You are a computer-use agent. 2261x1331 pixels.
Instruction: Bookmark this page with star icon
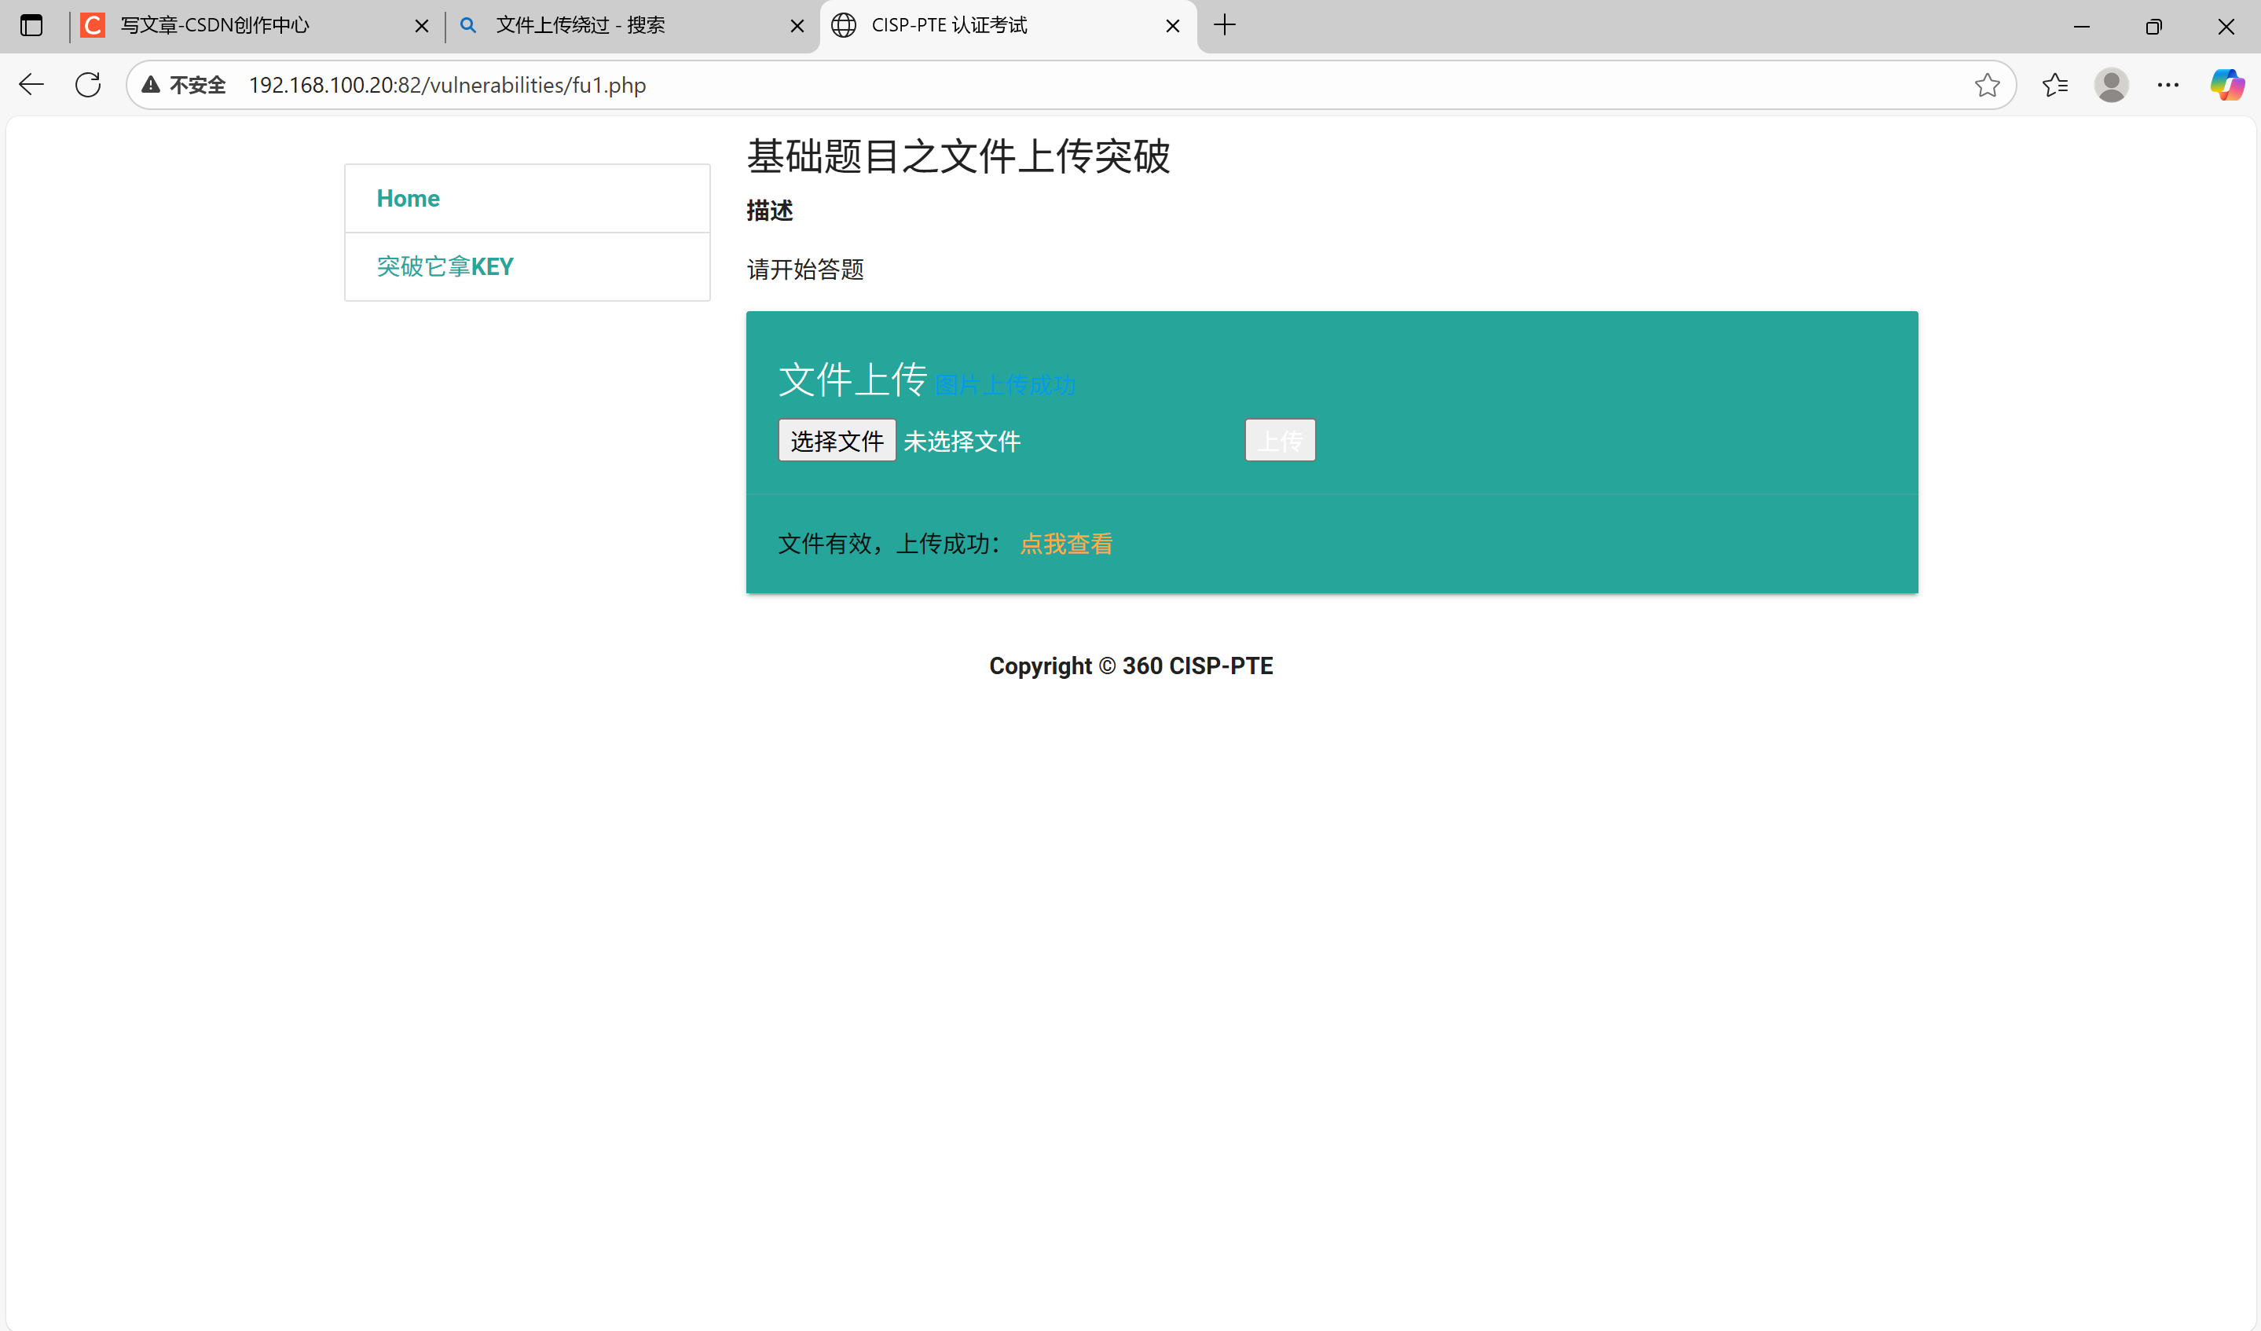(x=1987, y=86)
